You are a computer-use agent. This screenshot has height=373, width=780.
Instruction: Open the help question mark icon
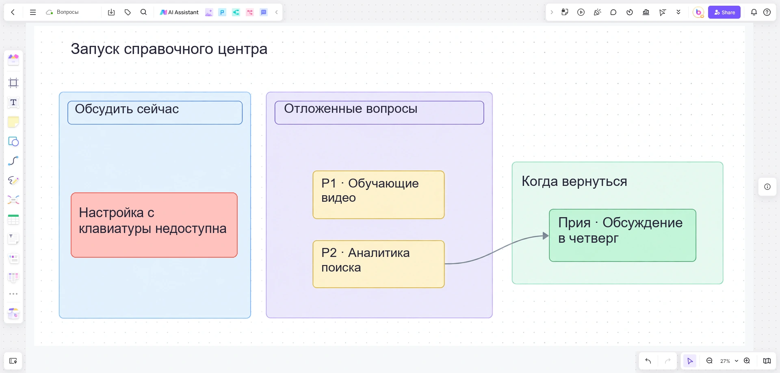pos(767,12)
